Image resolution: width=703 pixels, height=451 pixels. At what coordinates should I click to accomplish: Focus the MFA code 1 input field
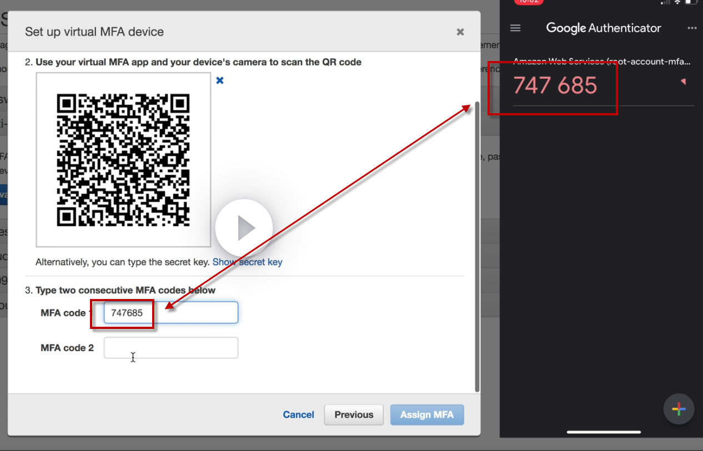tap(171, 312)
